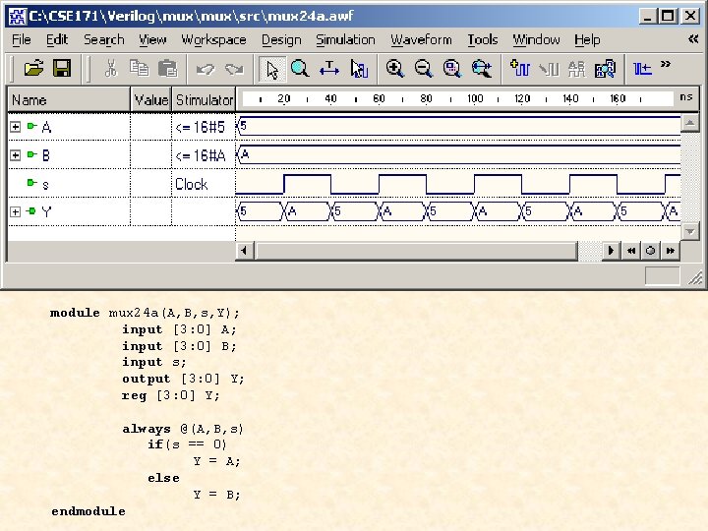Screen dimensions: 708x531
Task: Click the grayed Stimulators waveform icon
Action: pos(549,69)
